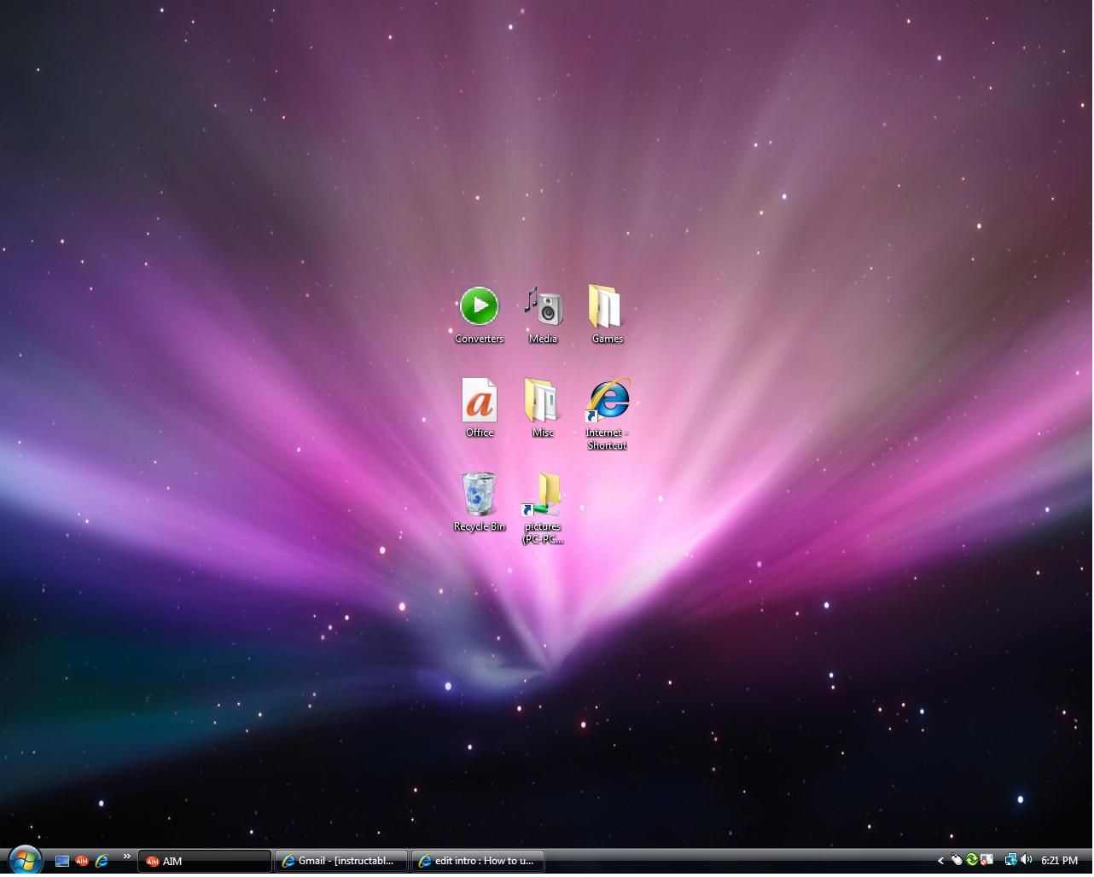Open the 'edit intro : How to u...' window
This screenshot has height=877, width=1094.
tap(478, 861)
